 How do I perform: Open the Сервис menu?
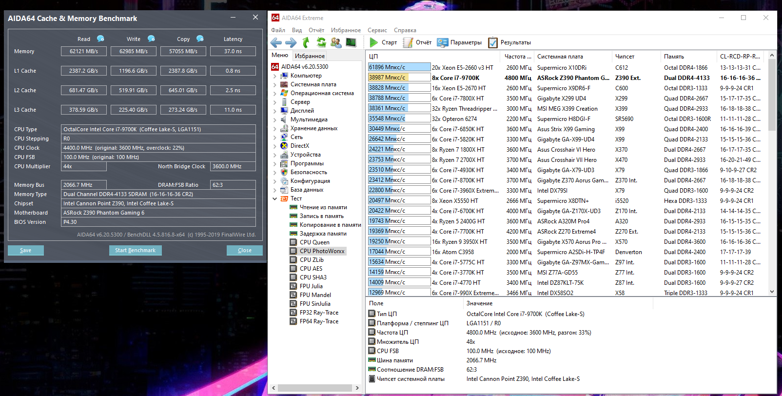pyautogui.click(x=377, y=30)
